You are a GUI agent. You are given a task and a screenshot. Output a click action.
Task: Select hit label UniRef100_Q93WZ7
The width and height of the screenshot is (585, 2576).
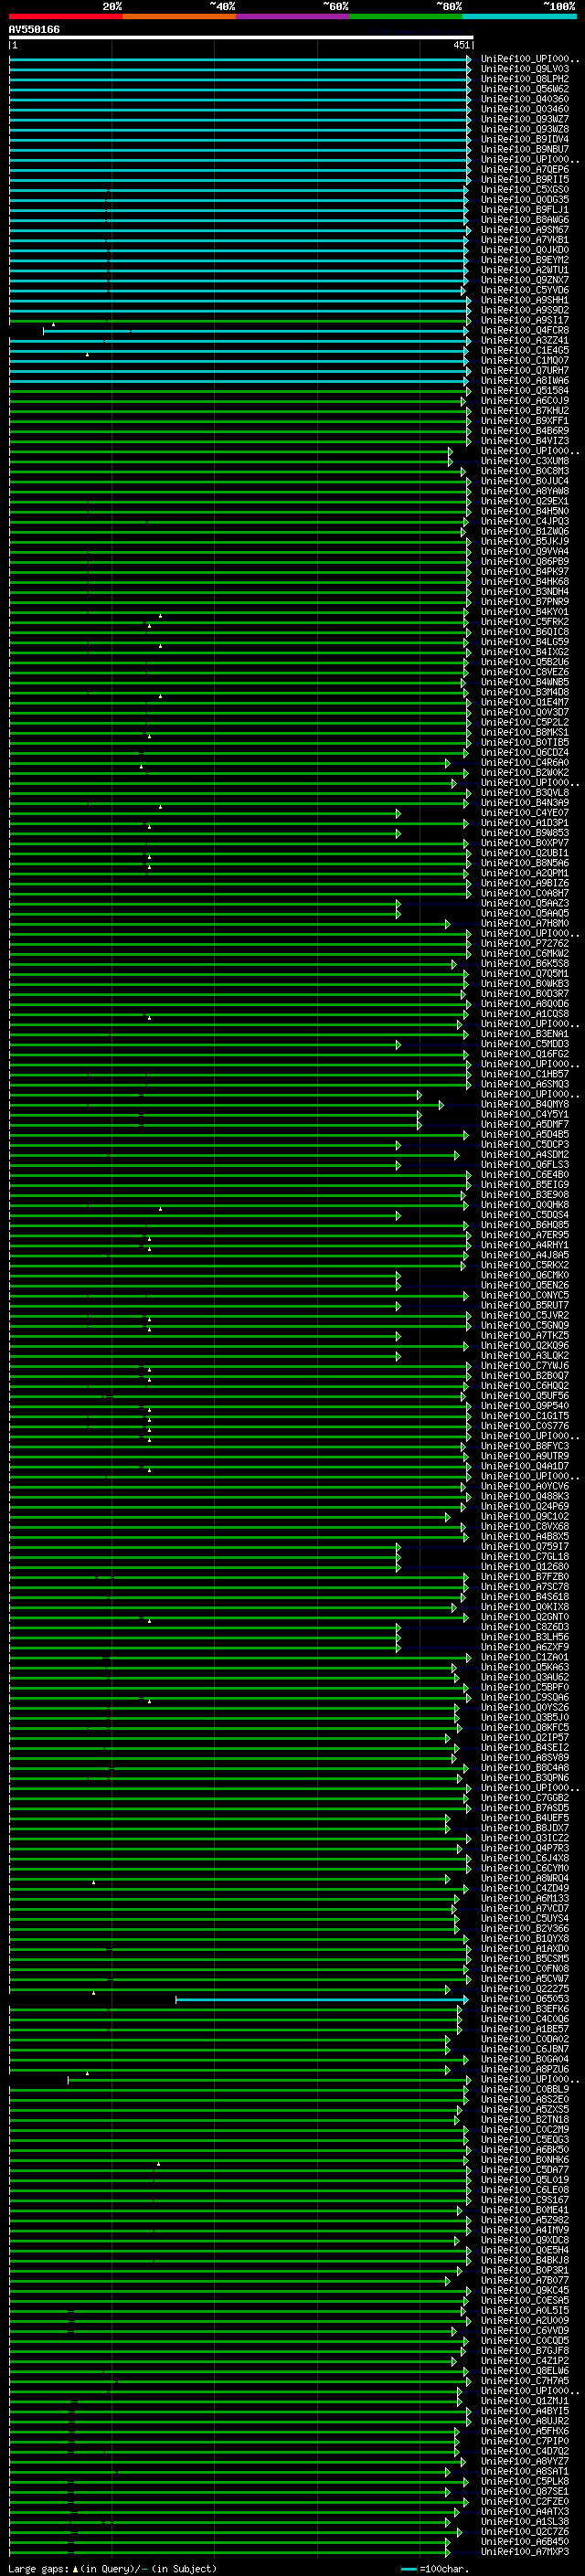(x=525, y=119)
